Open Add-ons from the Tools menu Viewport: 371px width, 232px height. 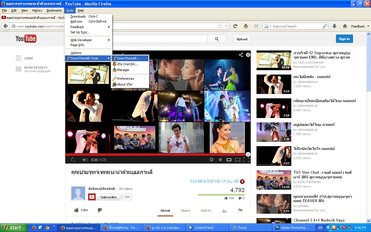point(88,21)
